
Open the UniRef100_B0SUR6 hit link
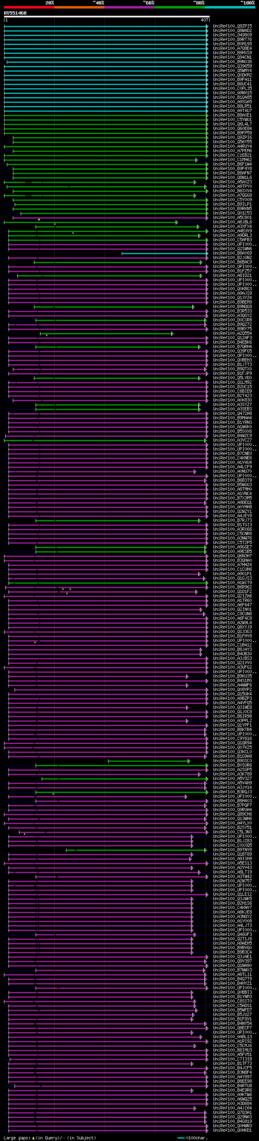(232, 765)
